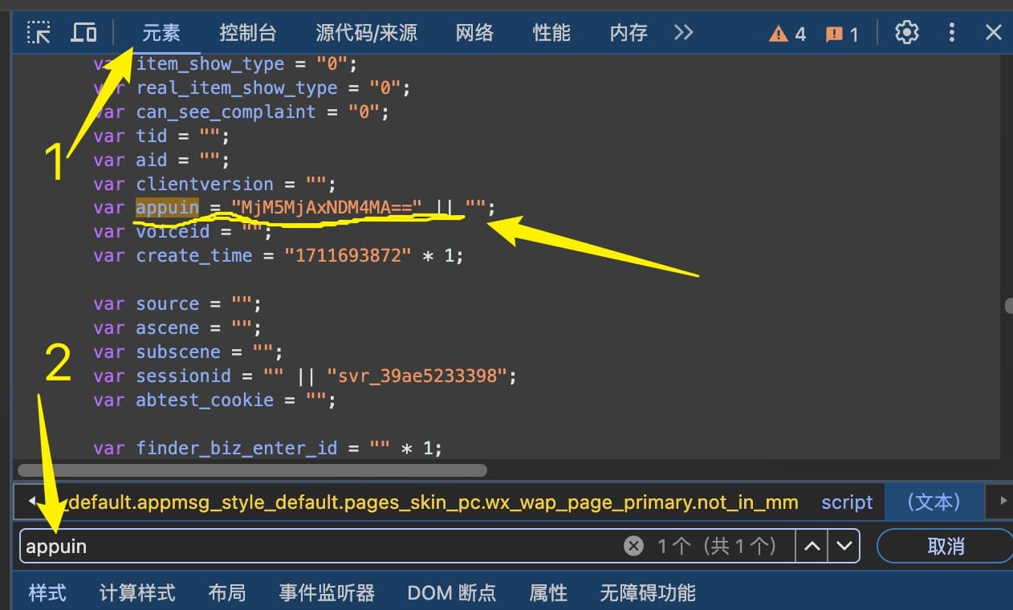Screen dimensions: 1013x610
Task: Click the 取消 button
Action: [x=946, y=547]
